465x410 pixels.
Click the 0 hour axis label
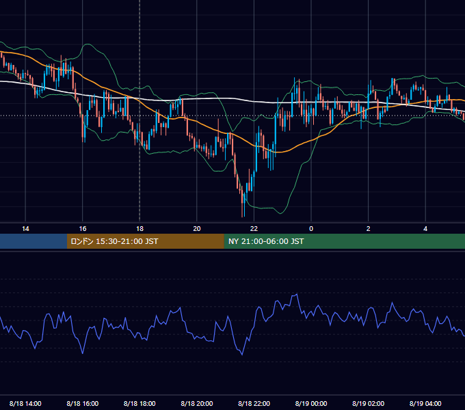(311, 229)
